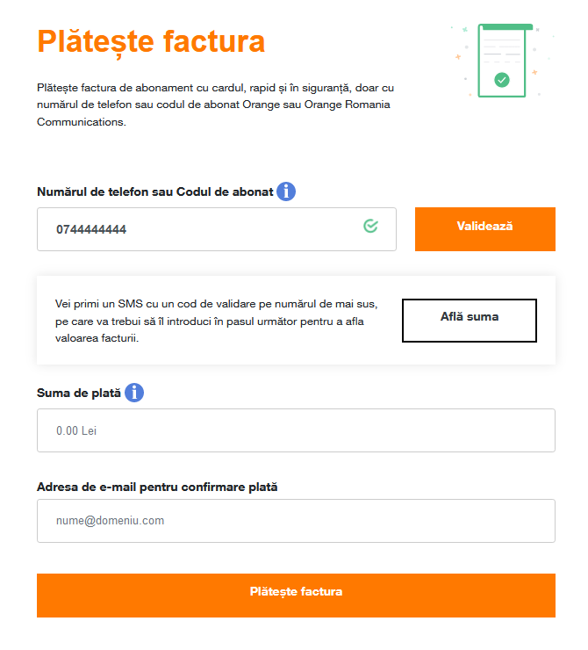The width and height of the screenshot is (588, 650).
Task: Click 'Adresa de e-mail pentru confirmare plată' label
Action: pos(157,486)
